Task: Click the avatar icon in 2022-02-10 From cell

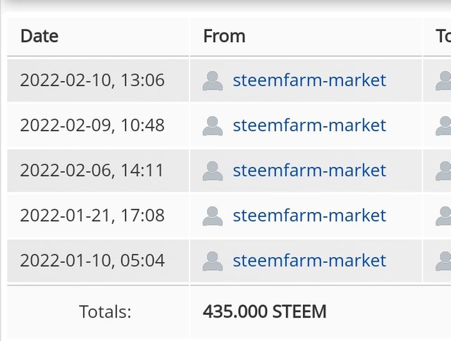Action: (x=213, y=81)
